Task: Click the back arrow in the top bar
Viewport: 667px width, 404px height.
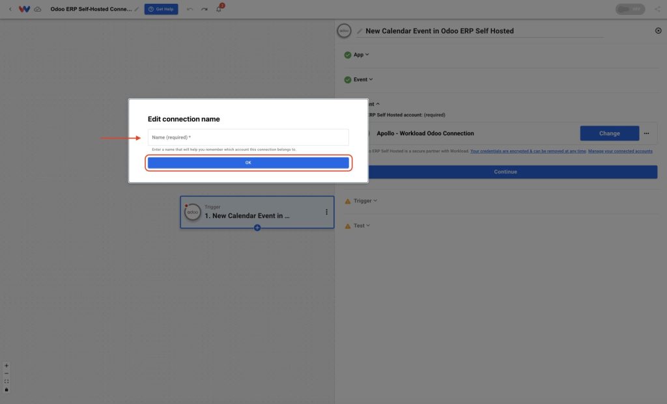Action: click(x=10, y=9)
